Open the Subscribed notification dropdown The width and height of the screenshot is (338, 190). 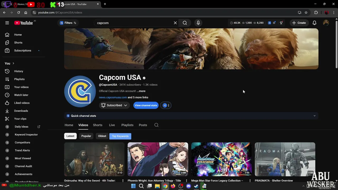point(114,105)
